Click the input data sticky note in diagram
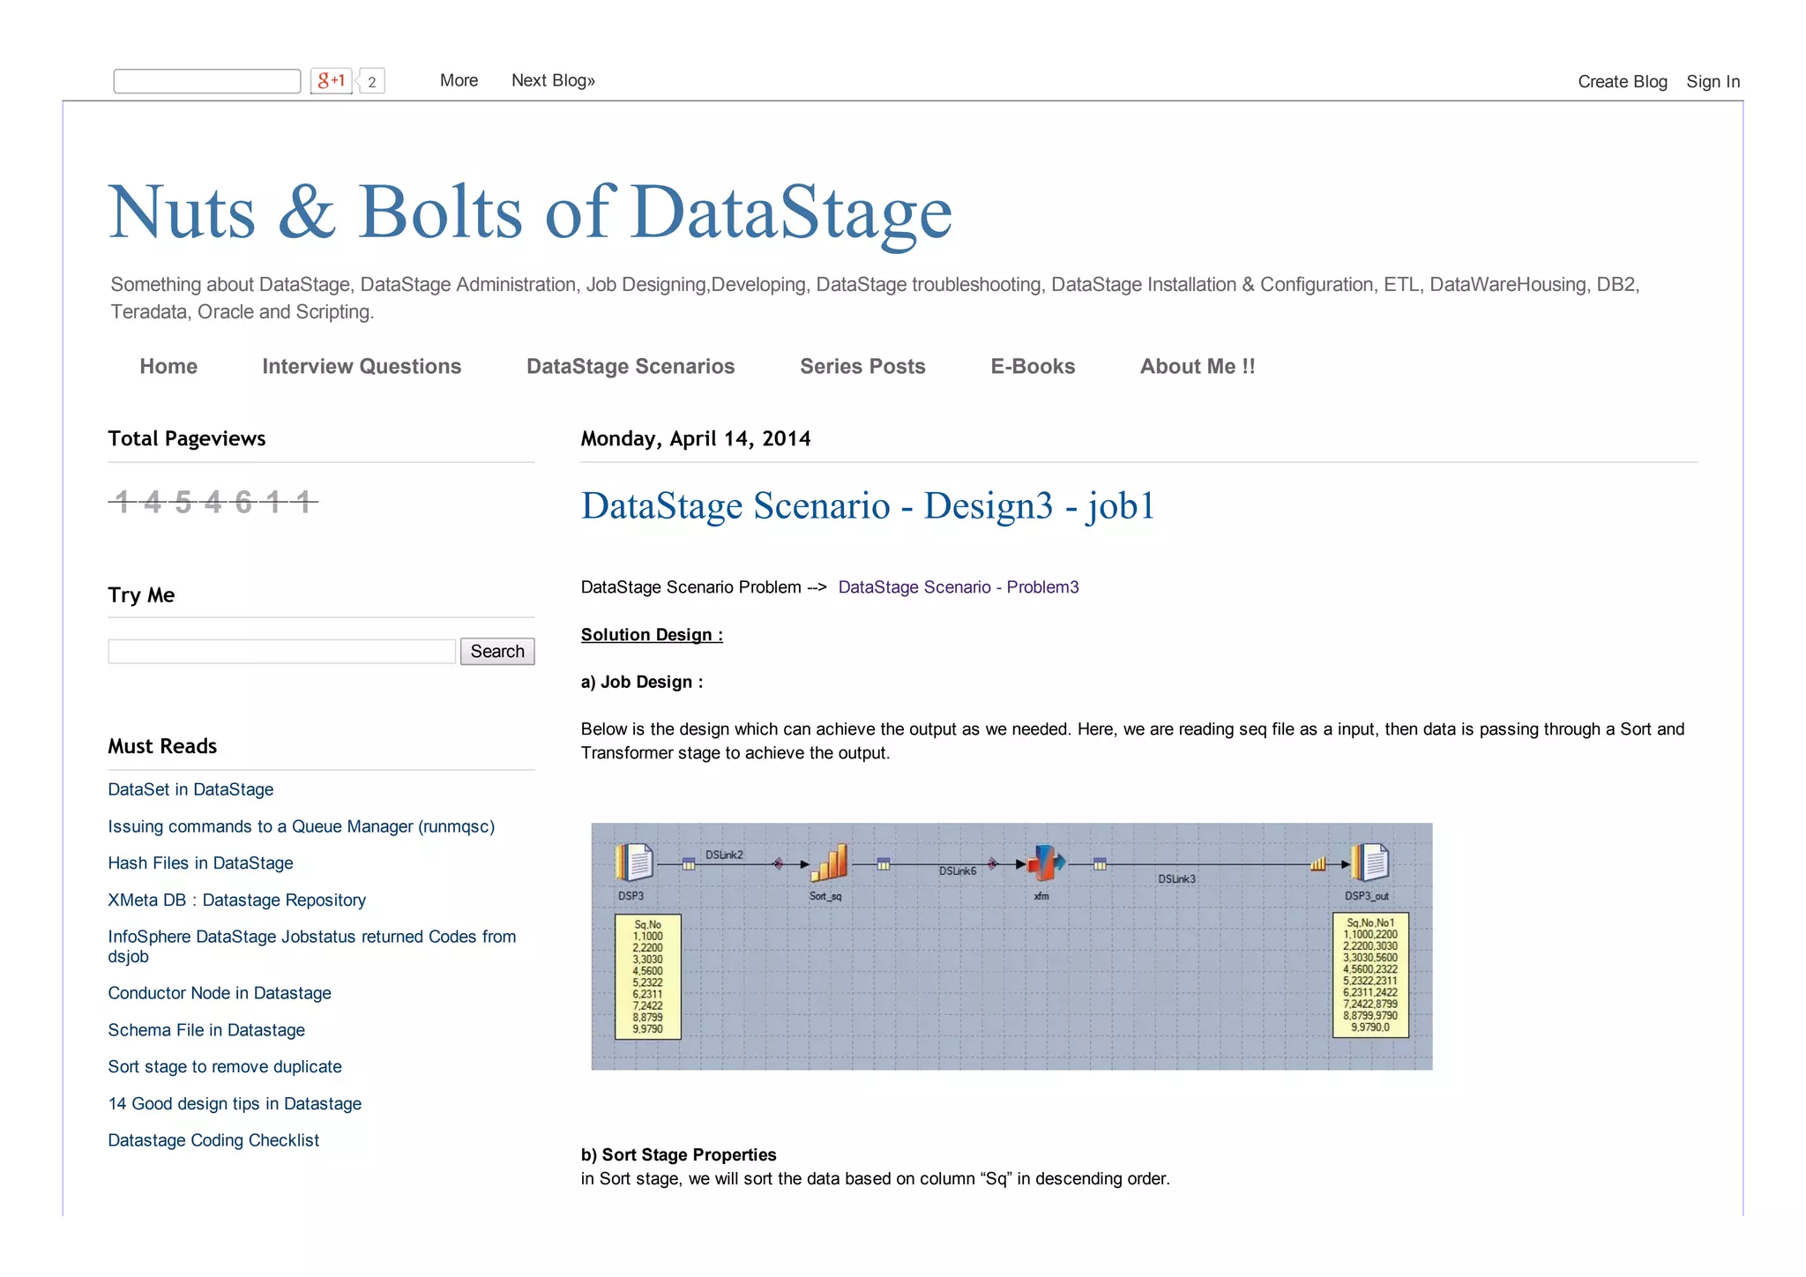 point(647,976)
